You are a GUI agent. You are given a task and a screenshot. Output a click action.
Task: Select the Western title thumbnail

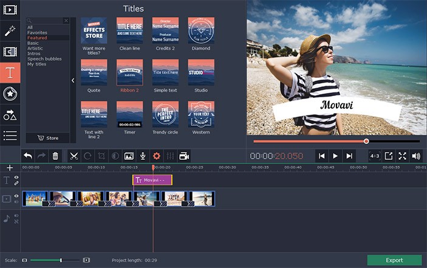click(201, 114)
